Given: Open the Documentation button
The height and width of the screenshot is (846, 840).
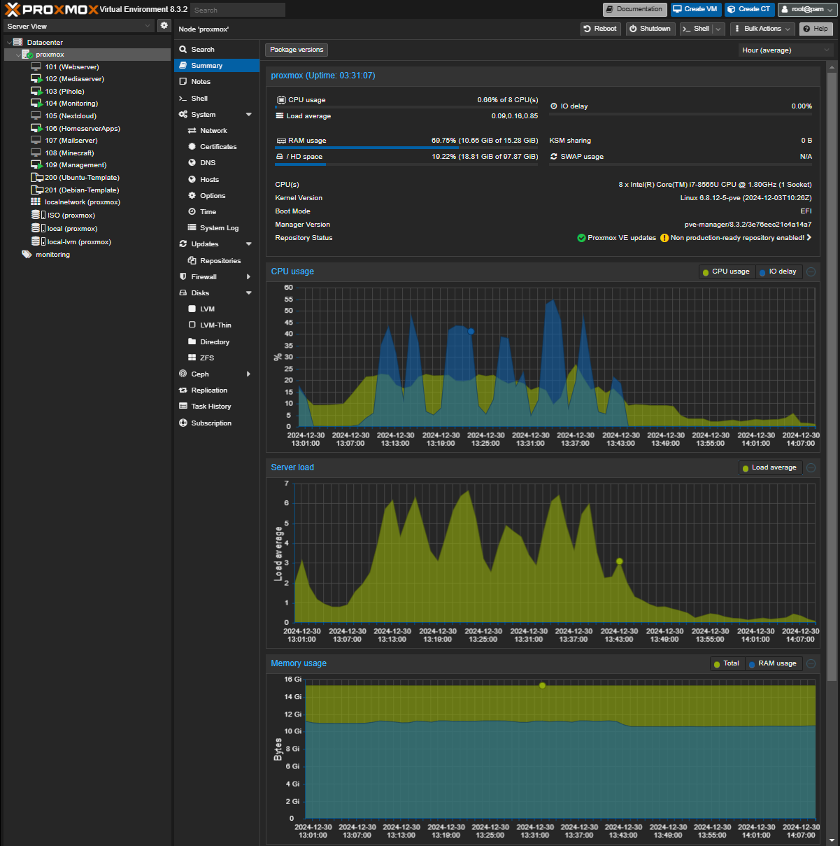Looking at the screenshot, I should [634, 9].
